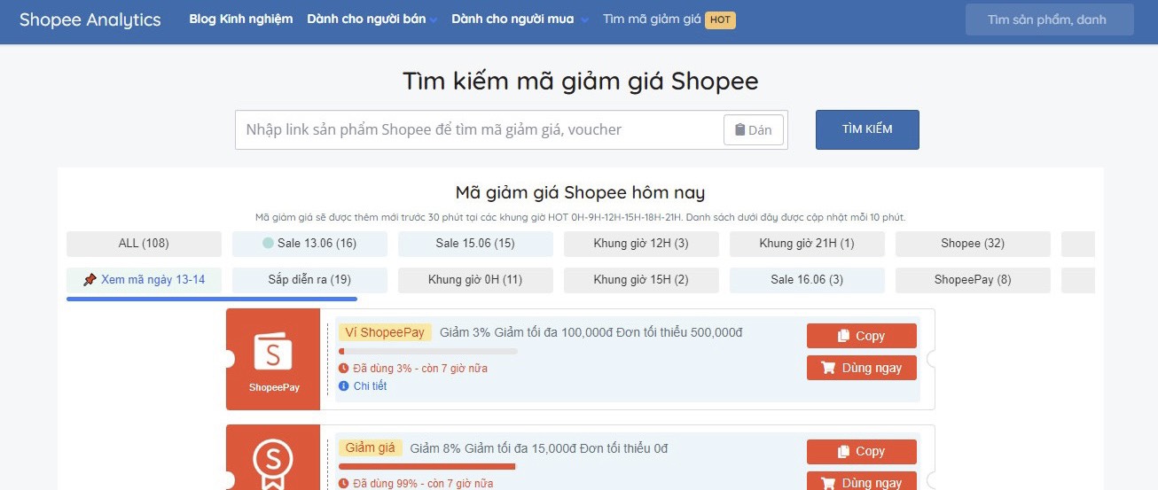Copy the Ví ShopeePay voucher code
This screenshot has width=1158, height=490.
pyautogui.click(x=861, y=336)
